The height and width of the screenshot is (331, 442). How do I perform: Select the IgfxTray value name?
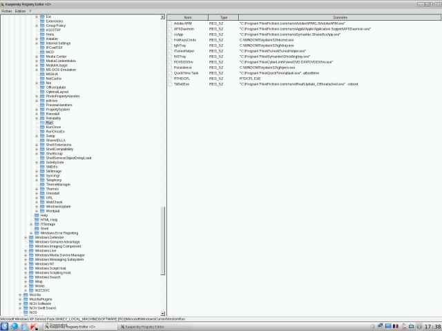(180, 46)
